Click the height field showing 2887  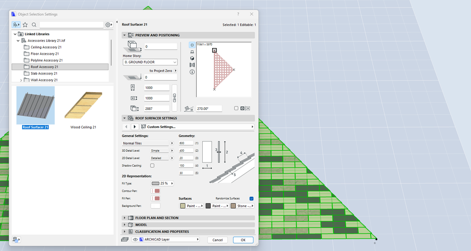(157, 109)
